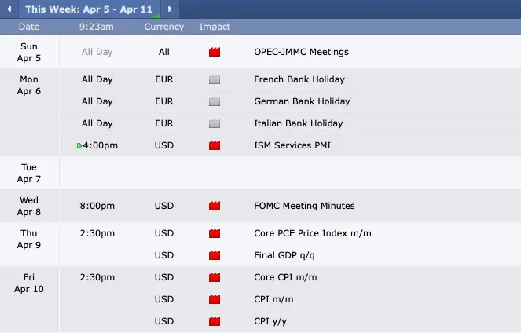Click red impact icon for FOMC Meeting Minutes
Image resolution: width=521 pixels, height=333 pixels.
point(215,206)
